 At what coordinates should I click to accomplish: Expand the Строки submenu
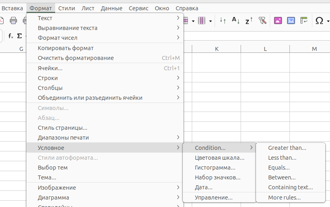point(105,78)
